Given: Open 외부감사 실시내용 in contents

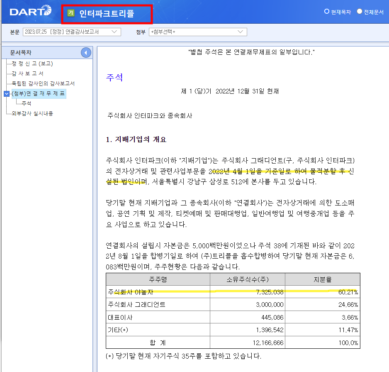Looking at the screenshot, I should [32, 113].
